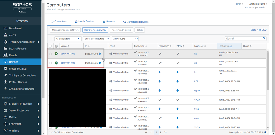Screen dimensions: 275x135
Task: Open Devices in the sidebar
Action: point(21,62)
